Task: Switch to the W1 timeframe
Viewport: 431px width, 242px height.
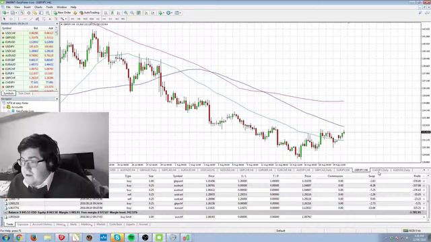Action: click(117, 19)
